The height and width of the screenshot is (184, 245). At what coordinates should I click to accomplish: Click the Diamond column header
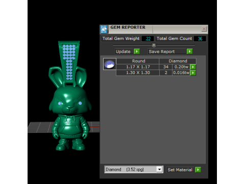[178, 61]
